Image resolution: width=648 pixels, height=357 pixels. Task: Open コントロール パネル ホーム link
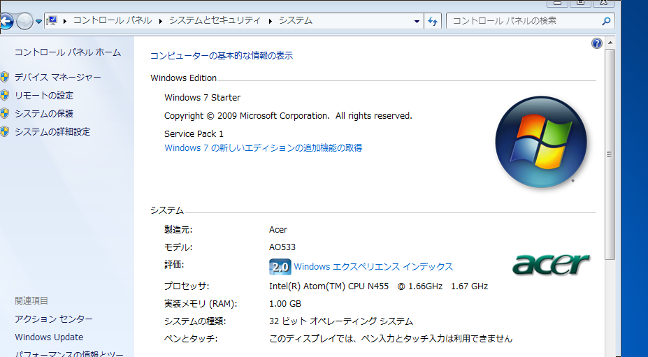[68, 52]
